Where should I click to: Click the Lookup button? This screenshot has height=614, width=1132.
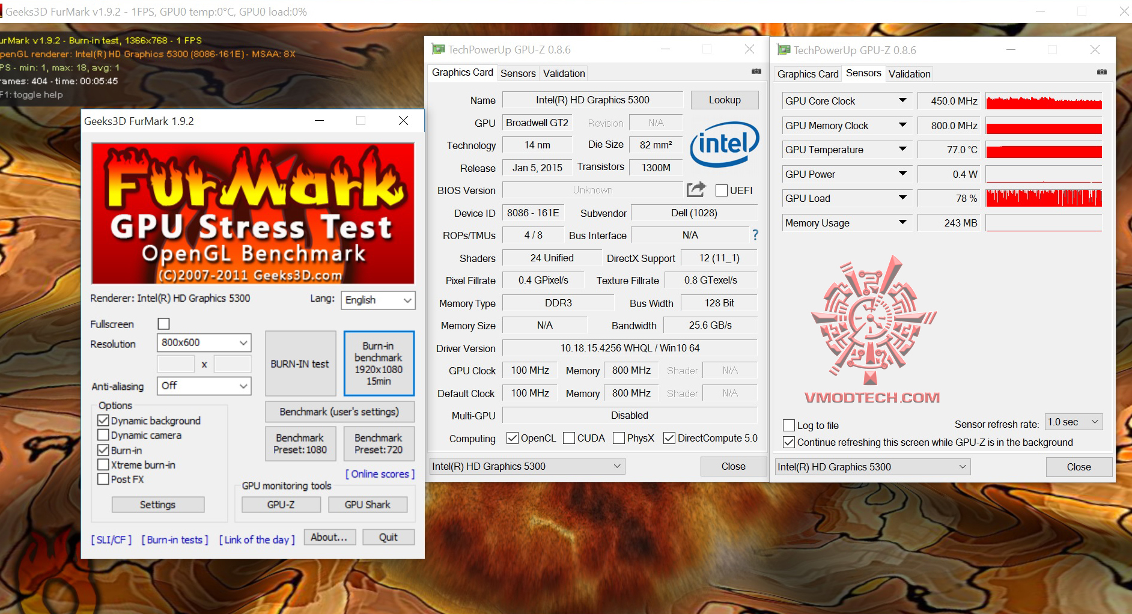[x=725, y=100]
